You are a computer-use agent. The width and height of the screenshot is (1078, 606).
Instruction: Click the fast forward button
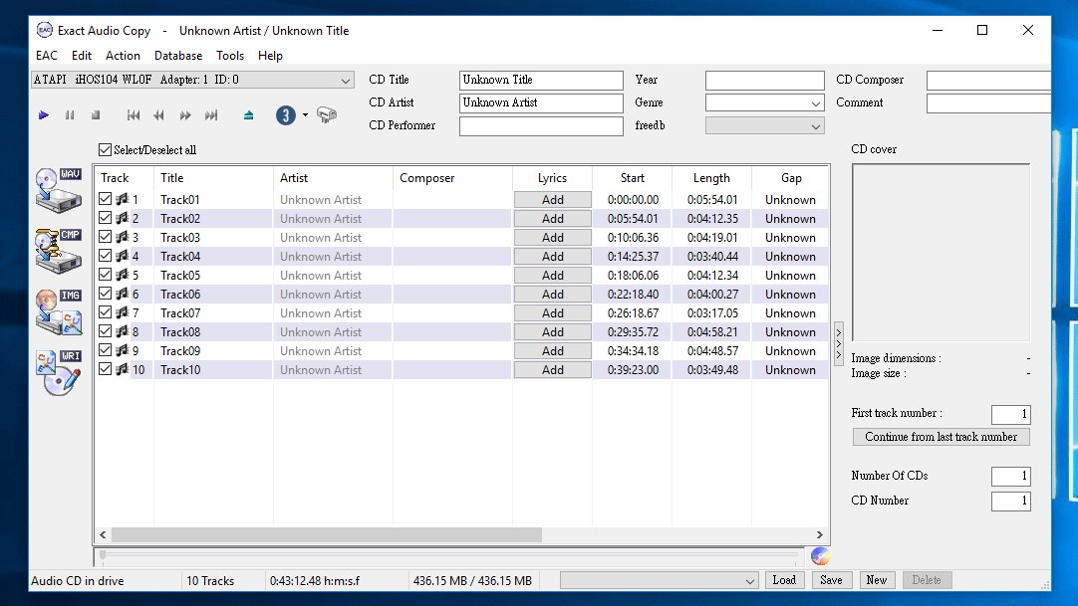[185, 115]
